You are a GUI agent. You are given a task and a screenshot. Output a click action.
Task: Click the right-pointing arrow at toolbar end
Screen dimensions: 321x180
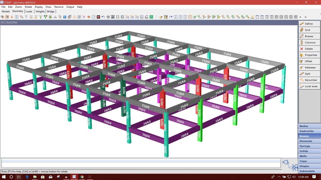pos(300,17)
